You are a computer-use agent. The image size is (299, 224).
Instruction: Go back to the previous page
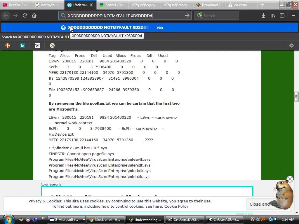coord(6,16)
